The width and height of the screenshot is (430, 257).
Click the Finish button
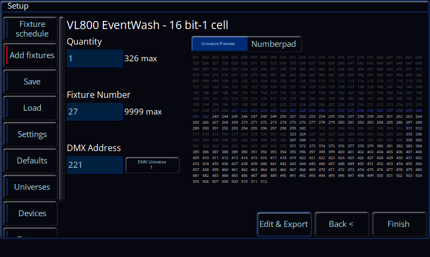point(399,224)
